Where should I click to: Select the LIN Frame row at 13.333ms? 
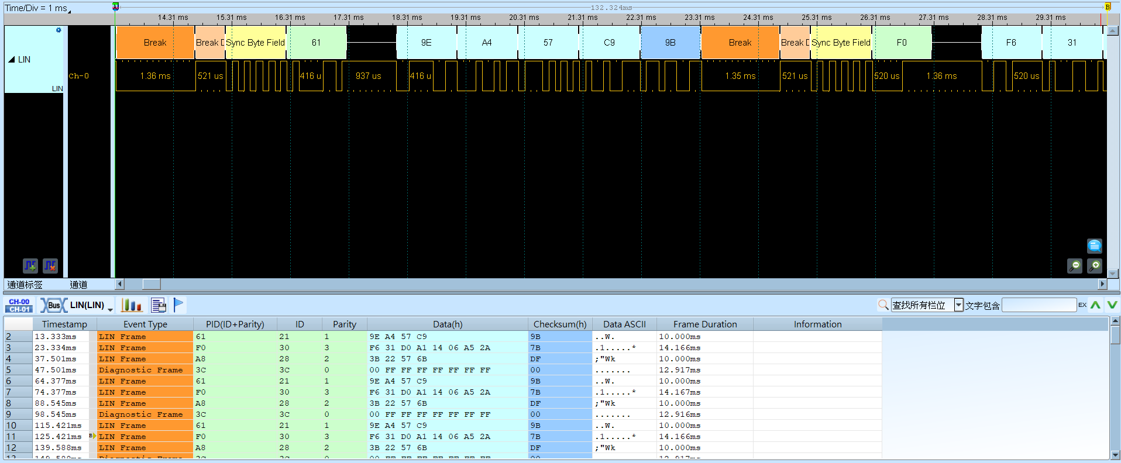[443, 337]
